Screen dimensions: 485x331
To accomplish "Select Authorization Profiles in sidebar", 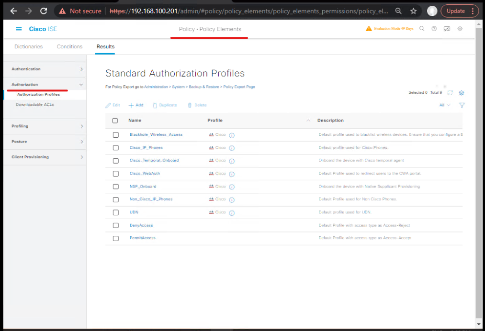I will [x=39, y=95].
